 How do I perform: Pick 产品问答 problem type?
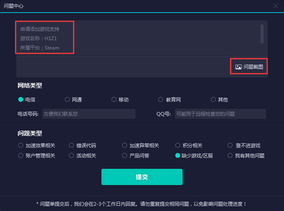[124, 156]
